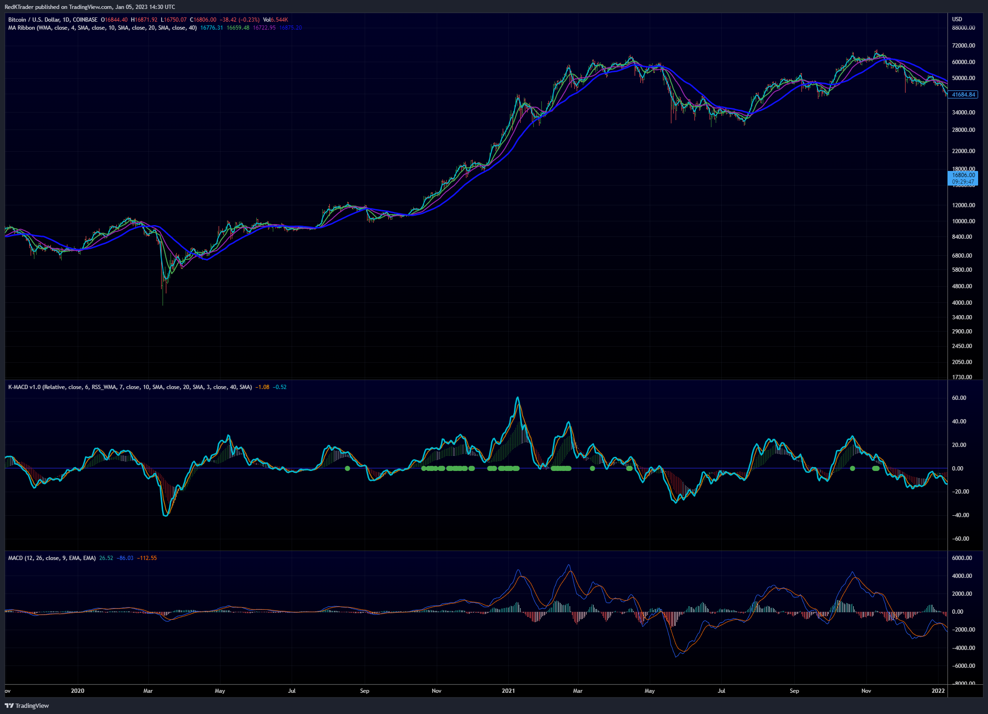Screen dimensions: 988x714
Task: Click the 72000.00 price axis label
Action: (x=964, y=46)
